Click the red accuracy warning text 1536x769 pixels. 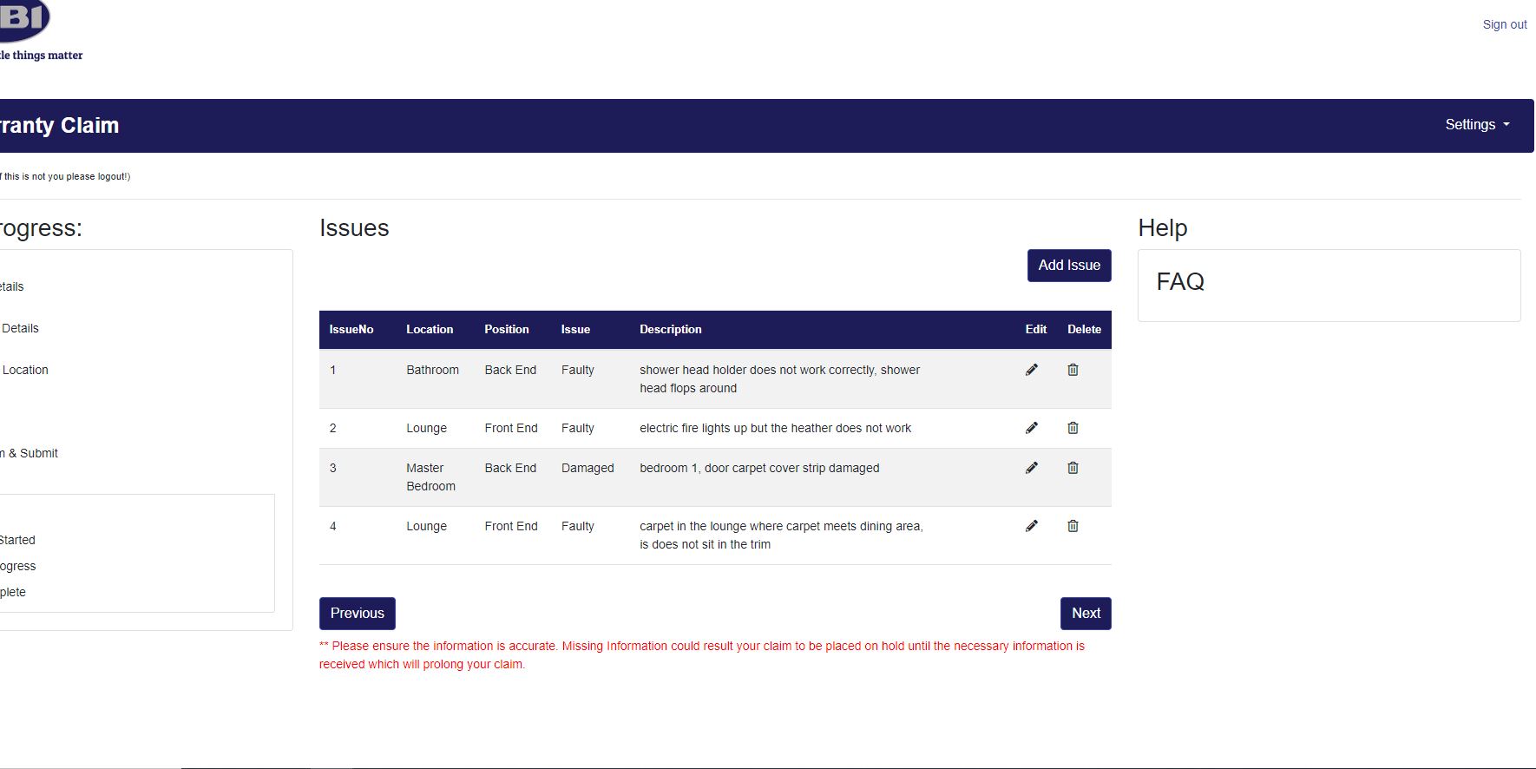(x=702, y=655)
